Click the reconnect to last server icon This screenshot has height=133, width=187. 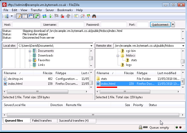click(68, 16)
